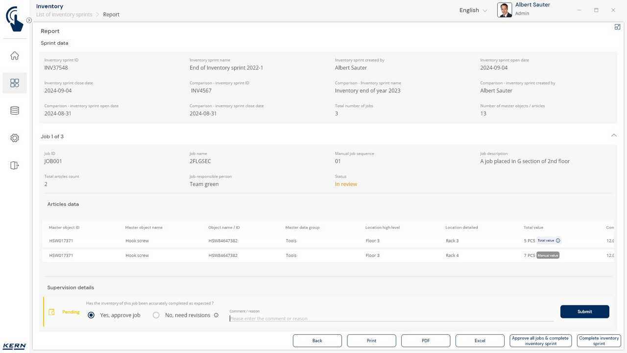Go to List of inventory sprints breadcrumb
The width and height of the screenshot is (627, 353).
(x=64, y=15)
